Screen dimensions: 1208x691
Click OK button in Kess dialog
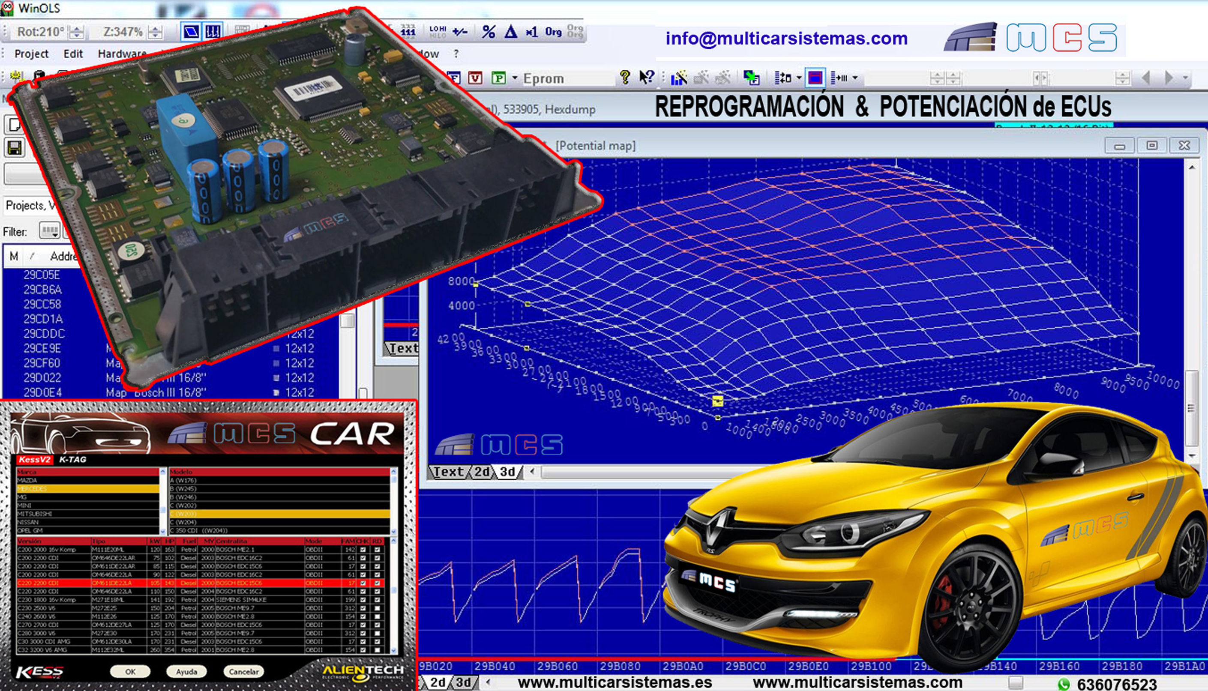pos(131,672)
